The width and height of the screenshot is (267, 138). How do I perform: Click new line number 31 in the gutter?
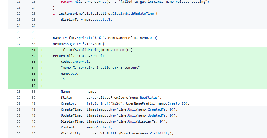click(x=34, y=50)
